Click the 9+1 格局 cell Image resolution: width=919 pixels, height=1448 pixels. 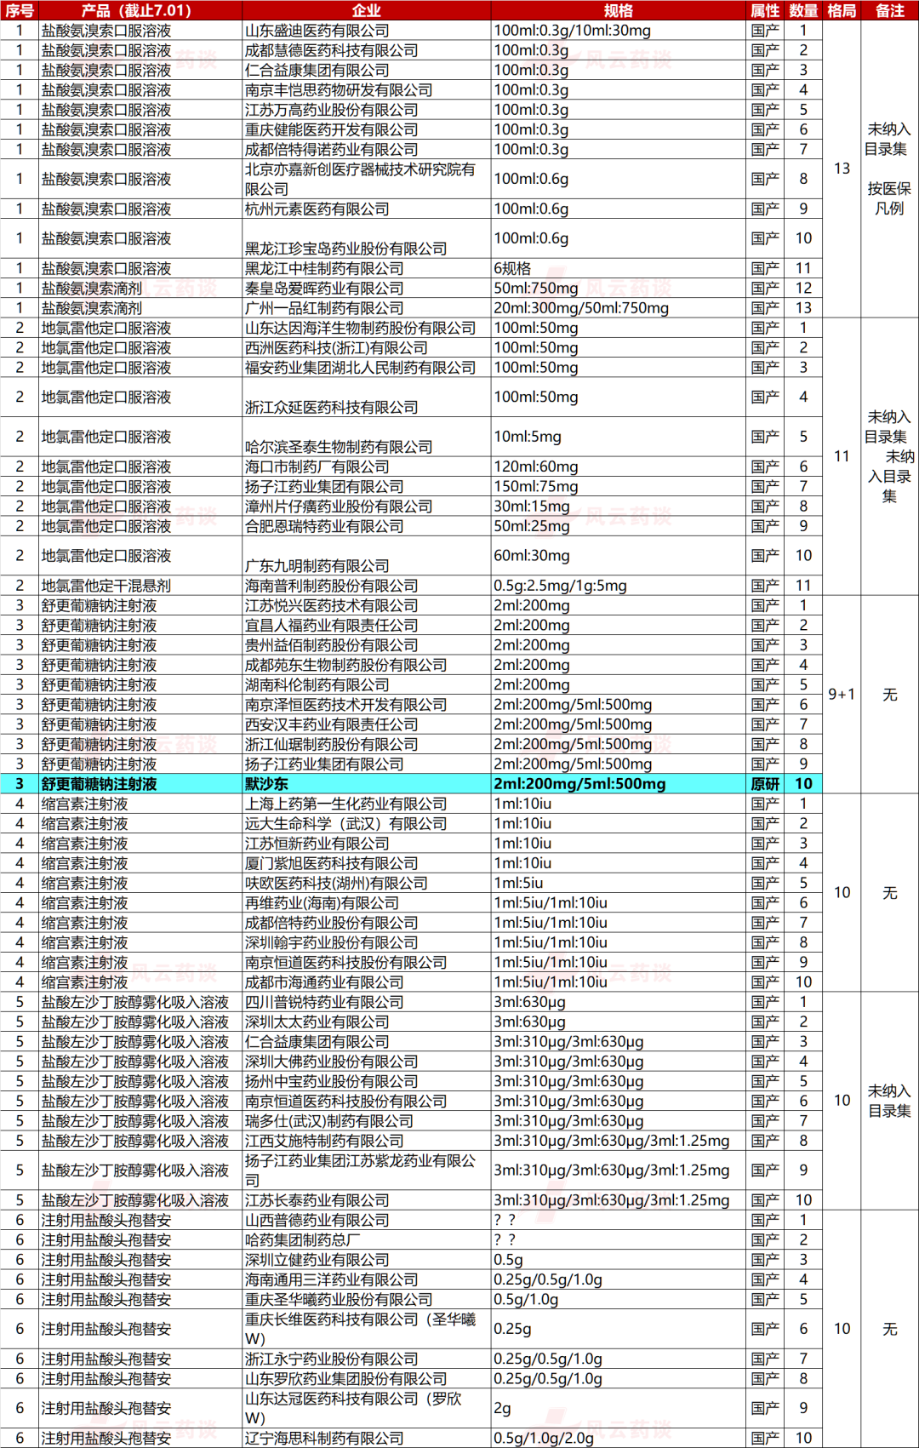tap(842, 695)
